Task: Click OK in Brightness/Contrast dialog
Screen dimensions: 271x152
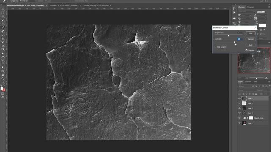Action: pos(251,33)
